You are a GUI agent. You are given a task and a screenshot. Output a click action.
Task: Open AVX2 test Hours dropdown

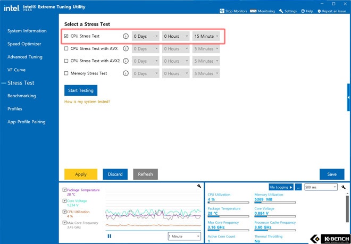click(x=175, y=61)
